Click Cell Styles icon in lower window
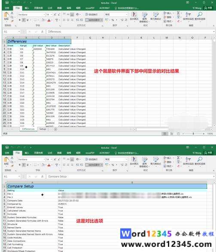This screenshot has width=216, height=252. (x=155, y=159)
